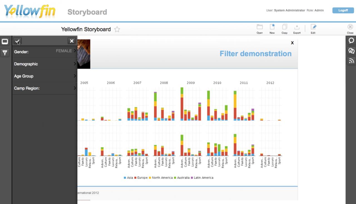Open the filter funnel icon in left sidebar
This screenshot has width=356, height=204.
pyautogui.click(x=5, y=52)
